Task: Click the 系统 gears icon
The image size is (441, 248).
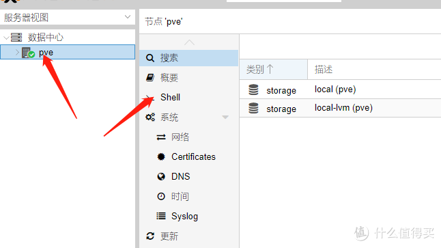Action: tap(150, 117)
